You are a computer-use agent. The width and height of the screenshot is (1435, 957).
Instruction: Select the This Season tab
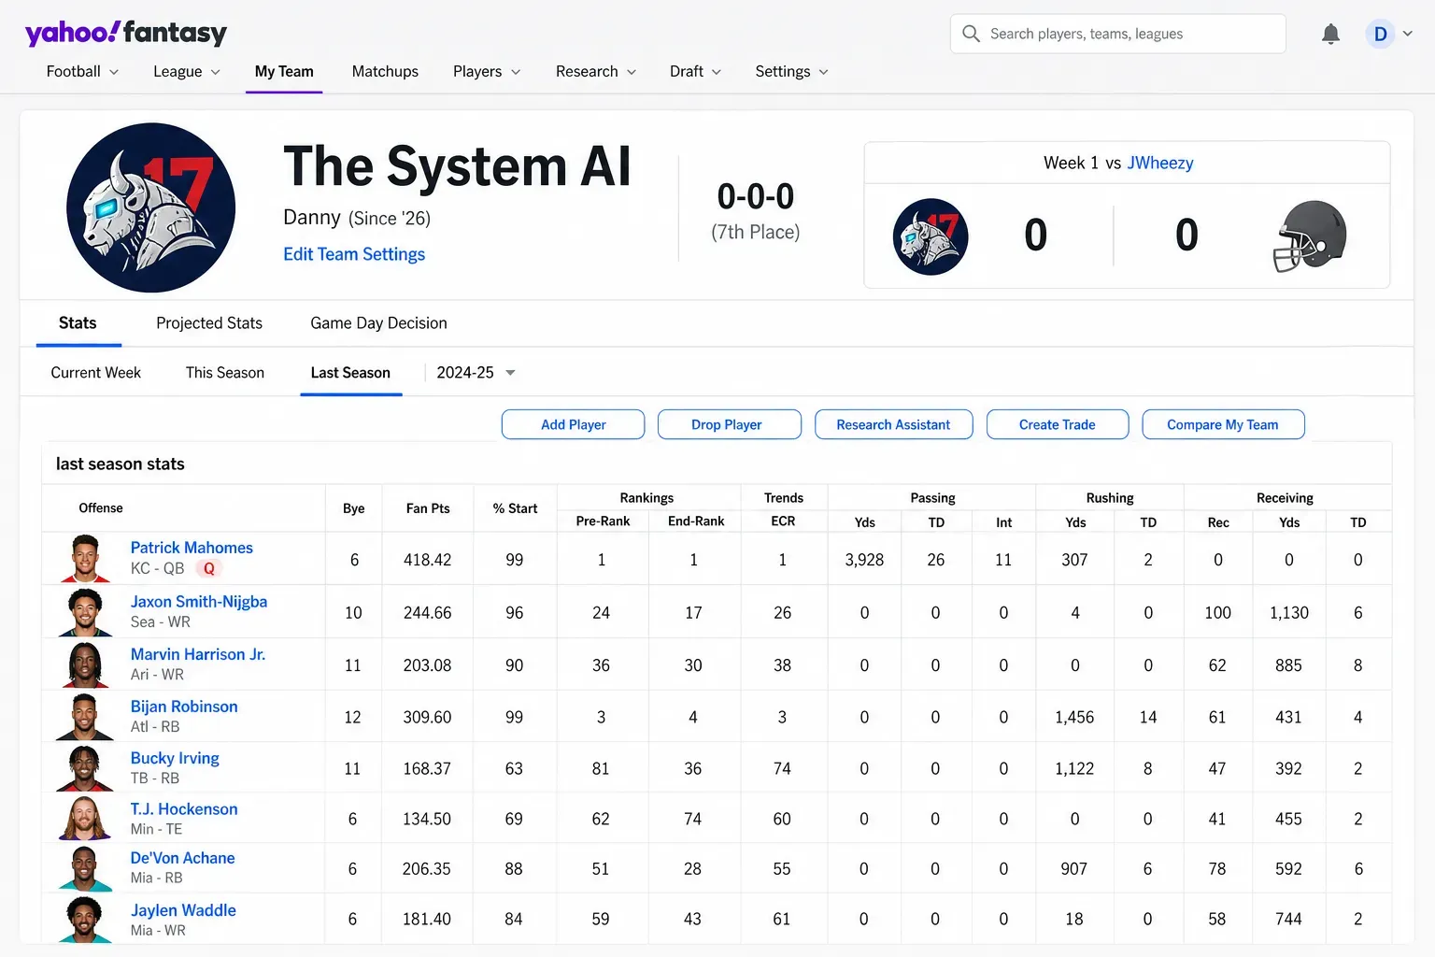click(225, 372)
